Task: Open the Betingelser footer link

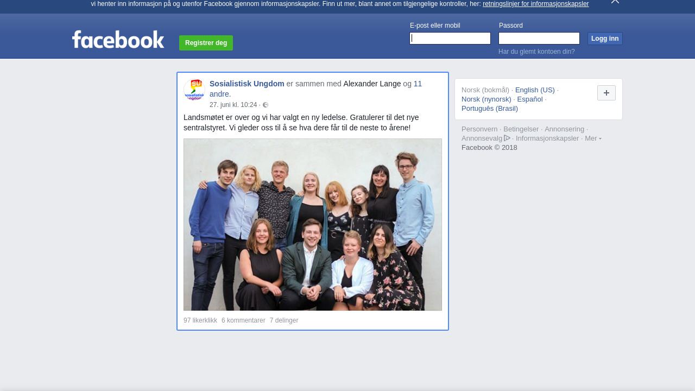Action: (521, 129)
